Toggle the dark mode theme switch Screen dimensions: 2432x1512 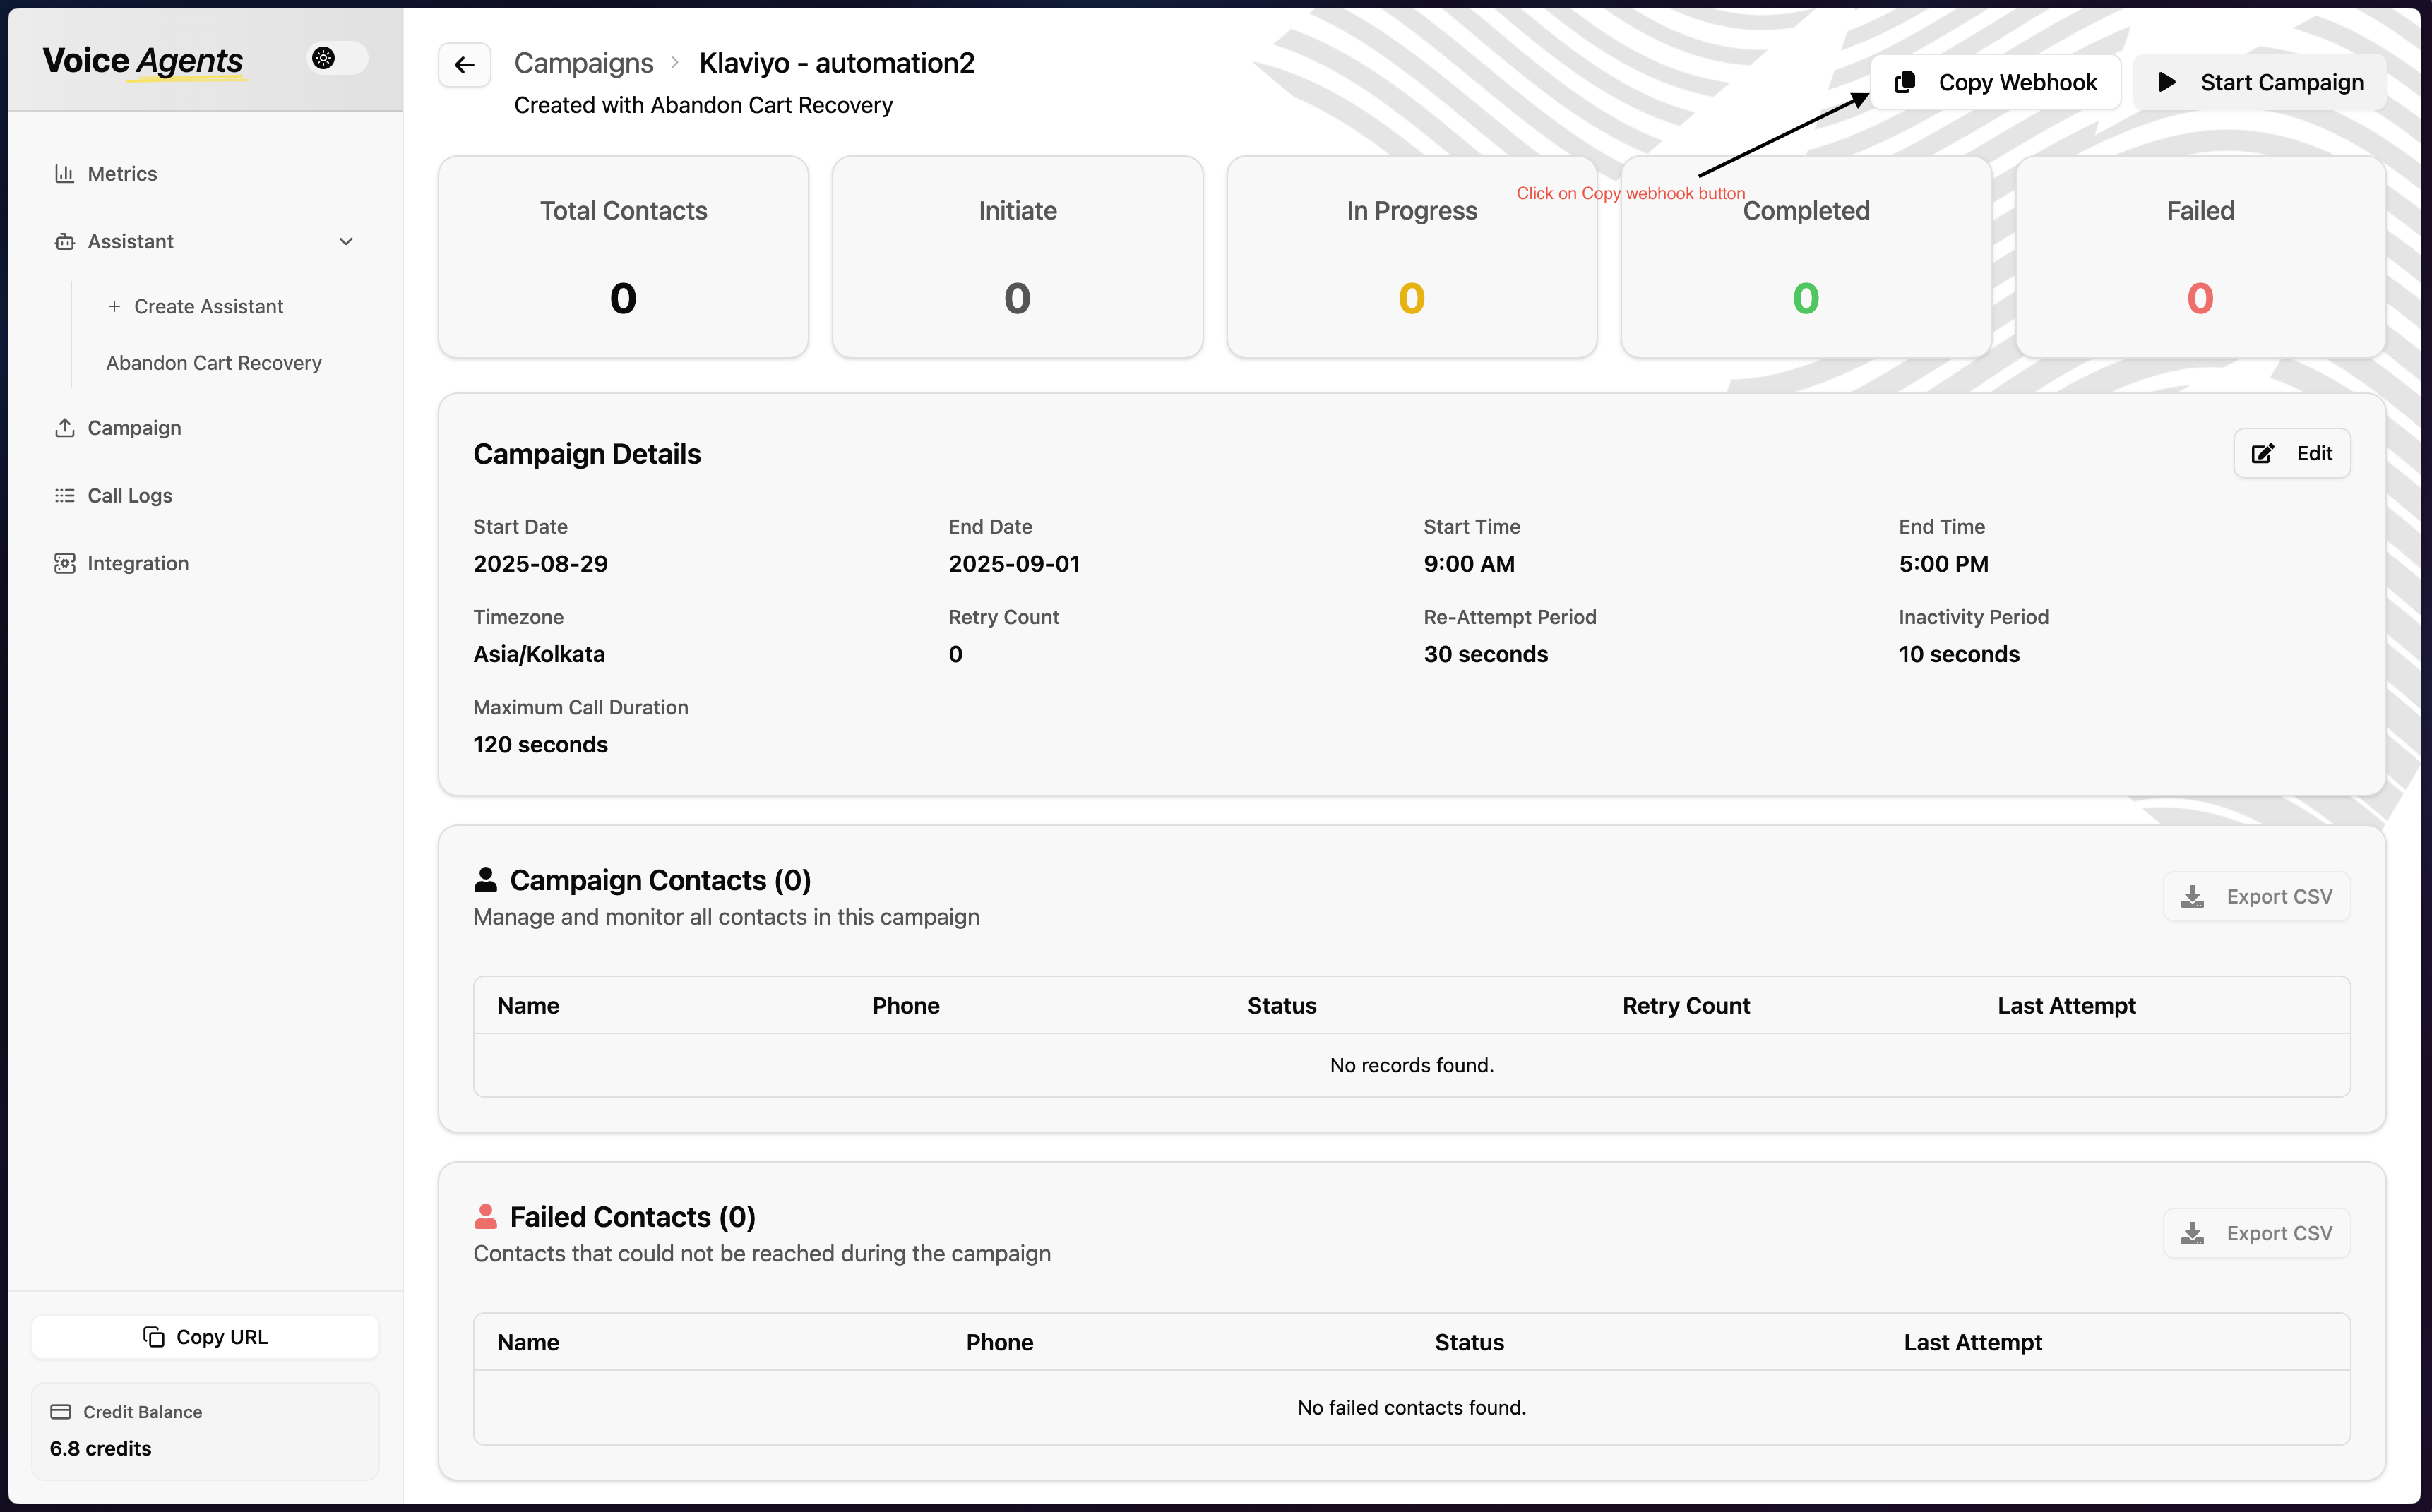click(337, 58)
